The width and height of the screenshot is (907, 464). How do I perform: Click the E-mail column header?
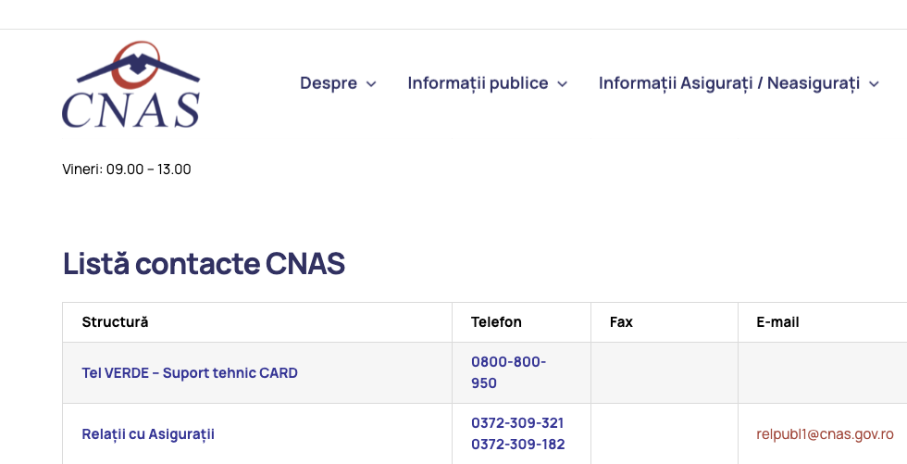point(777,322)
